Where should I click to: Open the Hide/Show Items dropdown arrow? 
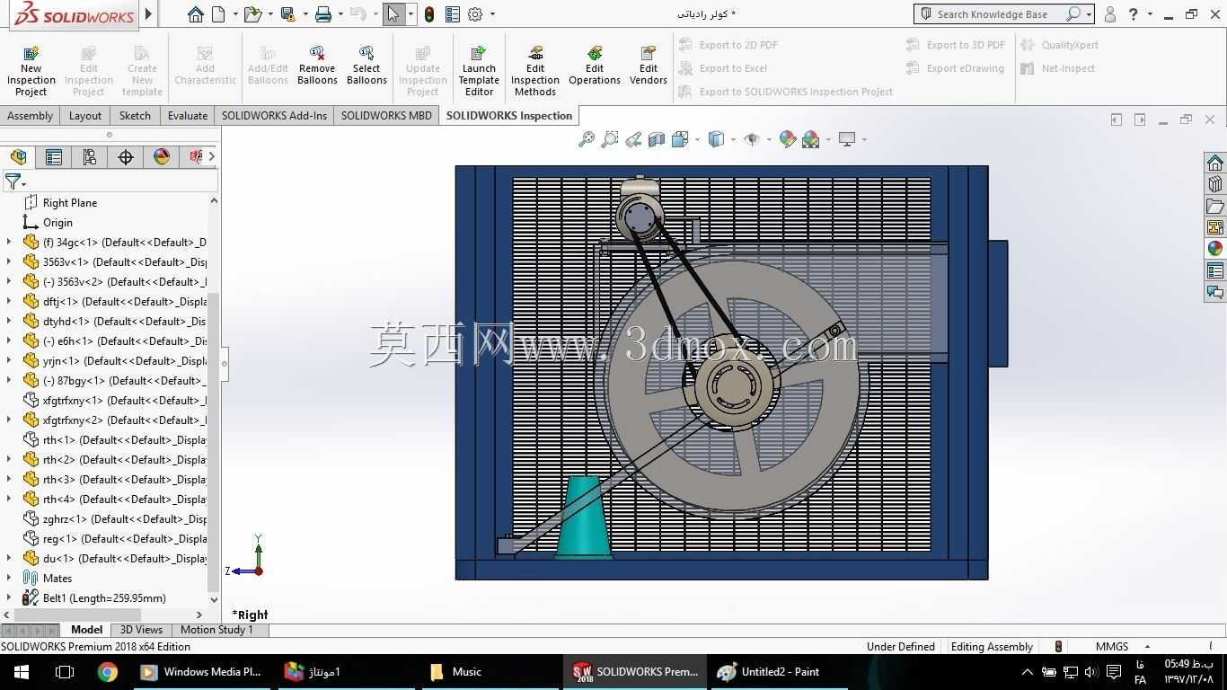769,139
